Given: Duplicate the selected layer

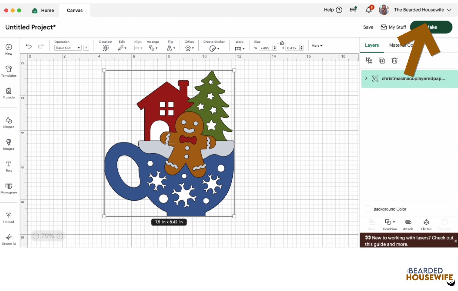Looking at the screenshot, I should click(x=382, y=60).
